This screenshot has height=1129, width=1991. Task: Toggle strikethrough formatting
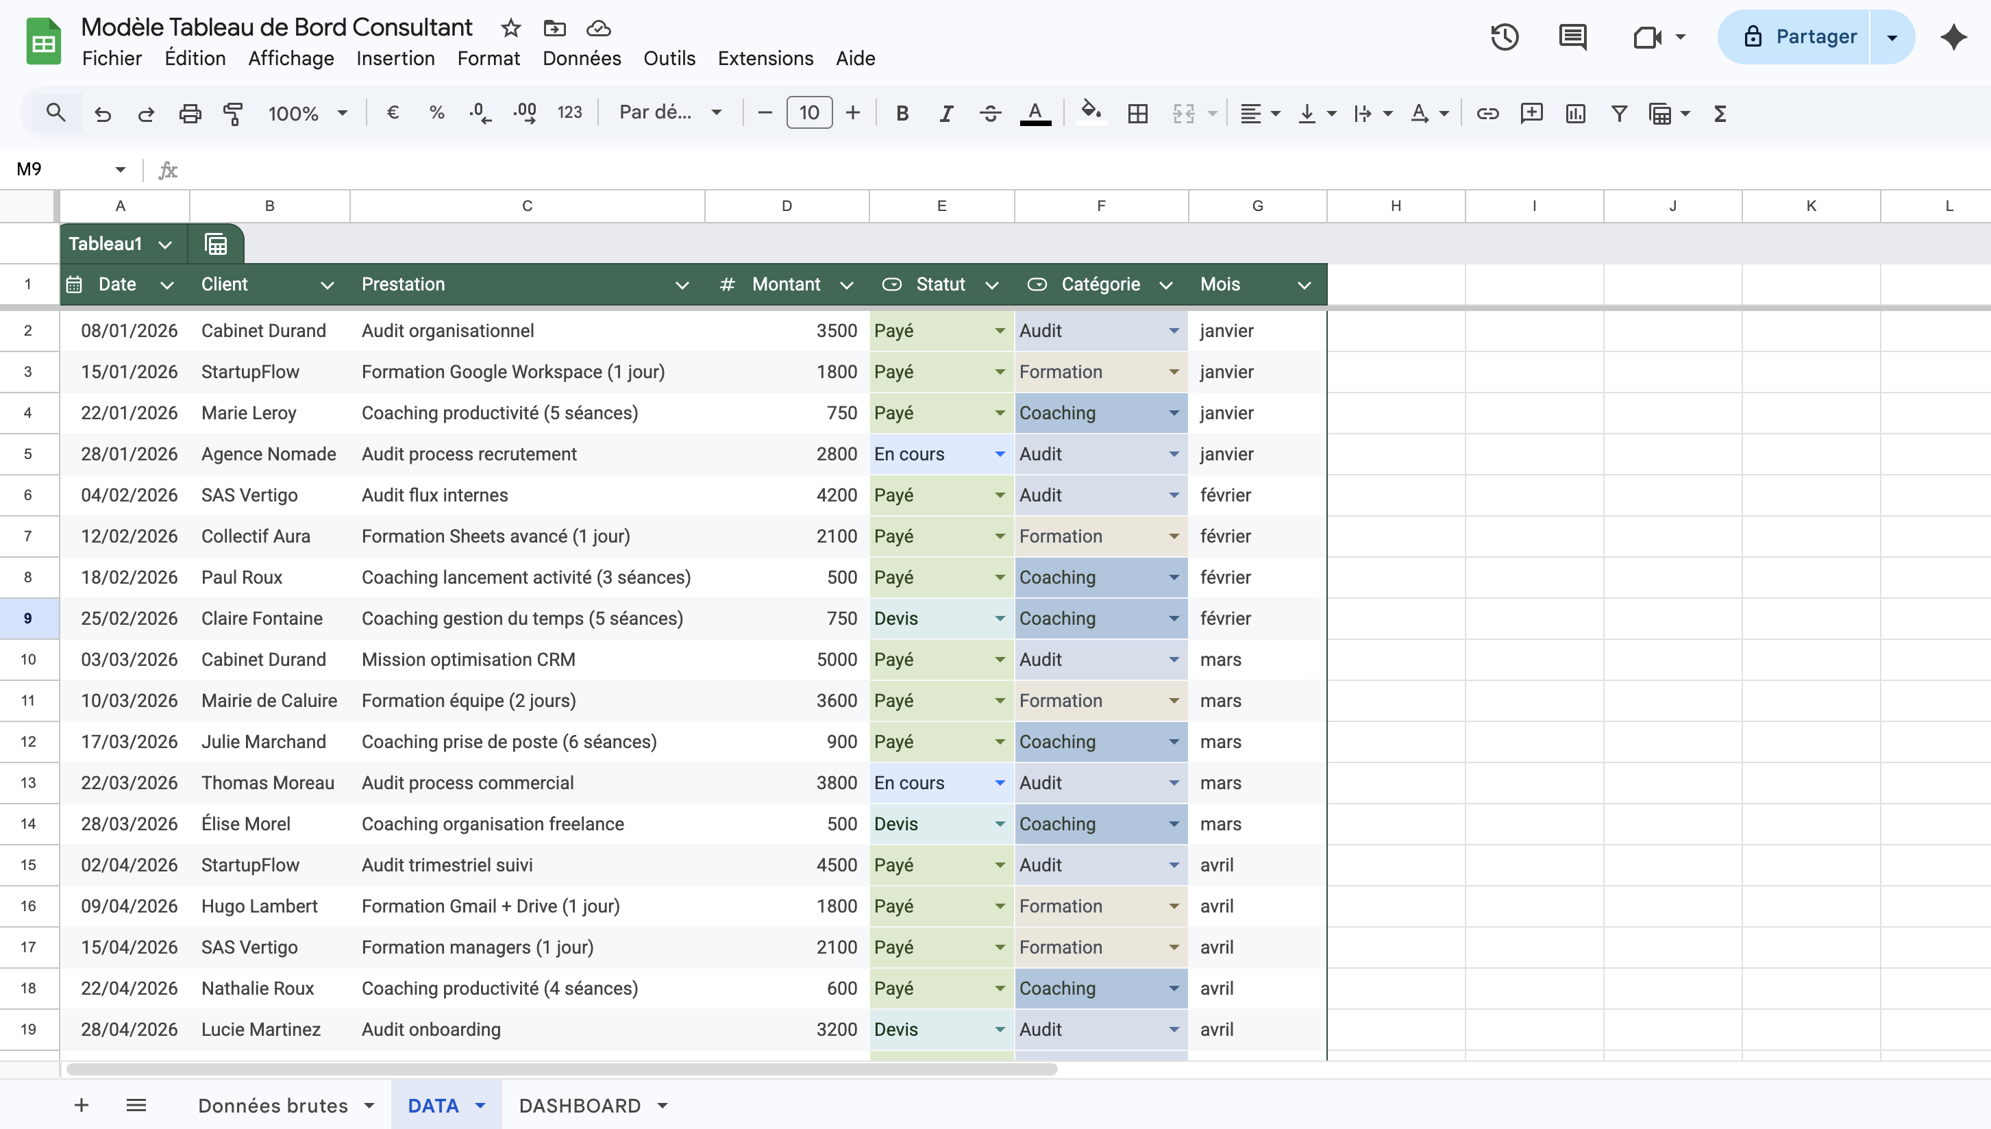989,113
